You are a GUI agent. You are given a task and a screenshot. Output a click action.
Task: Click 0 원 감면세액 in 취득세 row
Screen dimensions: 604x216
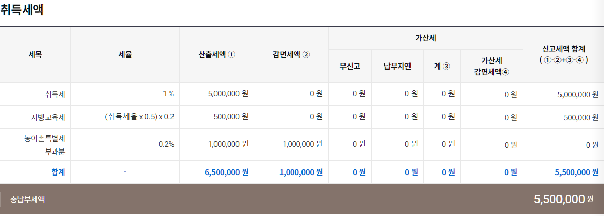(316, 93)
